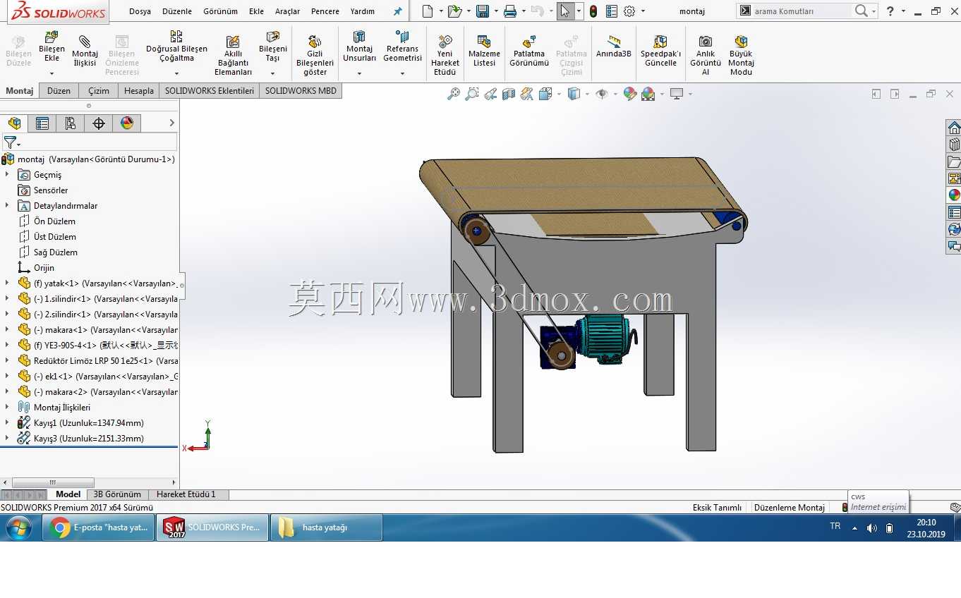Expand the Kayış1 belt node
This screenshot has width=961, height=598.
pyautogui.click(x=7, y=423)
